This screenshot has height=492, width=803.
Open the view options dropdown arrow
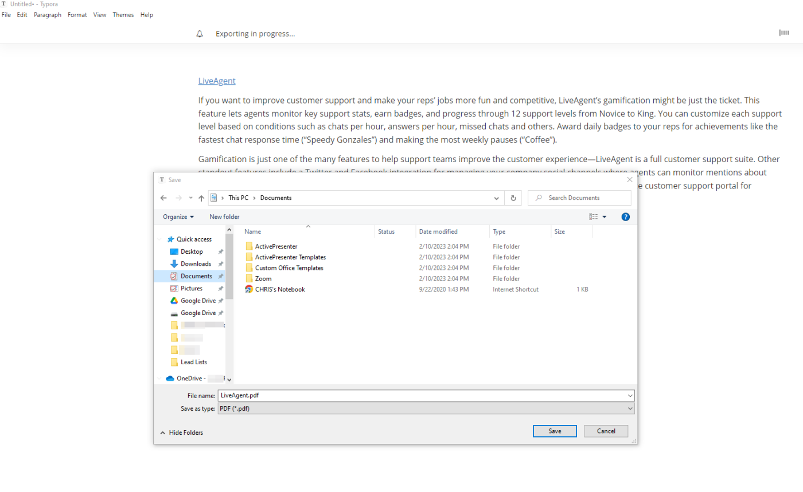click(x=605, y=217)
